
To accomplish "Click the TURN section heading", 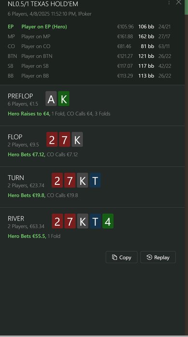I will pos(16,178).
